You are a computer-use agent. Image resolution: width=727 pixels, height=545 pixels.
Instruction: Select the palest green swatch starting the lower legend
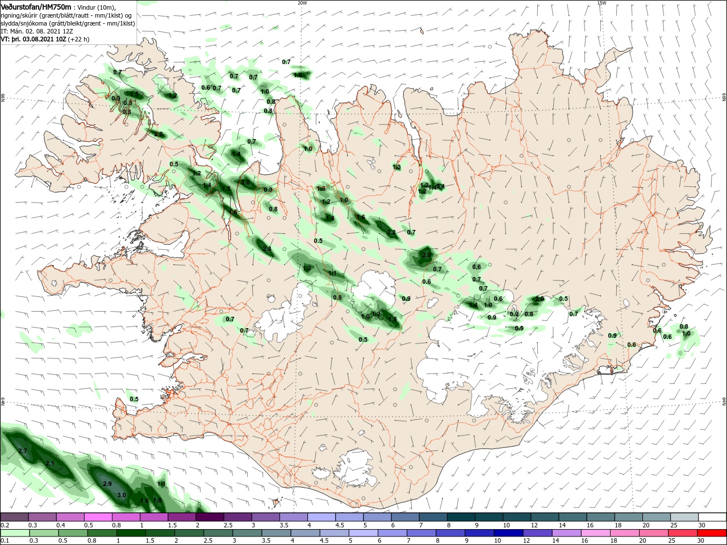14,533
